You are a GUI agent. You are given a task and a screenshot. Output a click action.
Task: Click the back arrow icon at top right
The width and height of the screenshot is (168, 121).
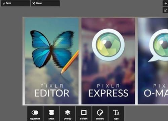(165, 3)
